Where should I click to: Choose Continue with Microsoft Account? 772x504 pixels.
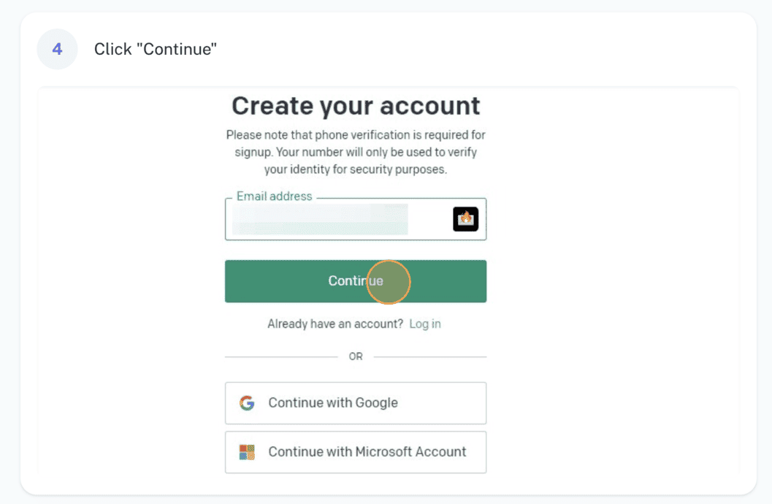[356, 452]
